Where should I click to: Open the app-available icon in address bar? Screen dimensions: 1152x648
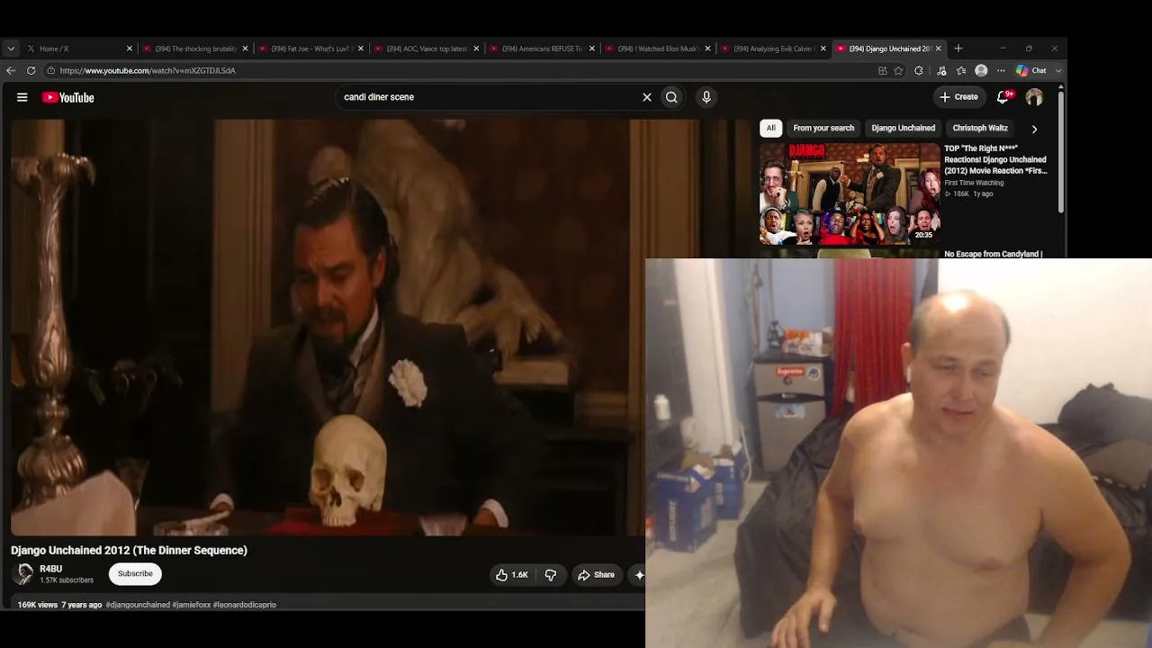point(882,70)
